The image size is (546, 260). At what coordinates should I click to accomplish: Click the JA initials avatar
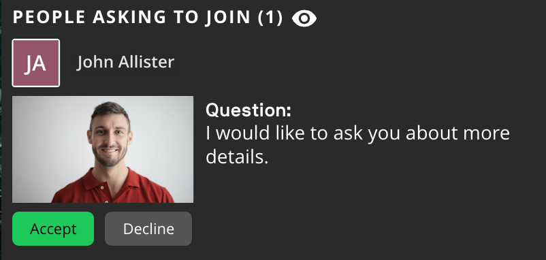pos(36,63)
